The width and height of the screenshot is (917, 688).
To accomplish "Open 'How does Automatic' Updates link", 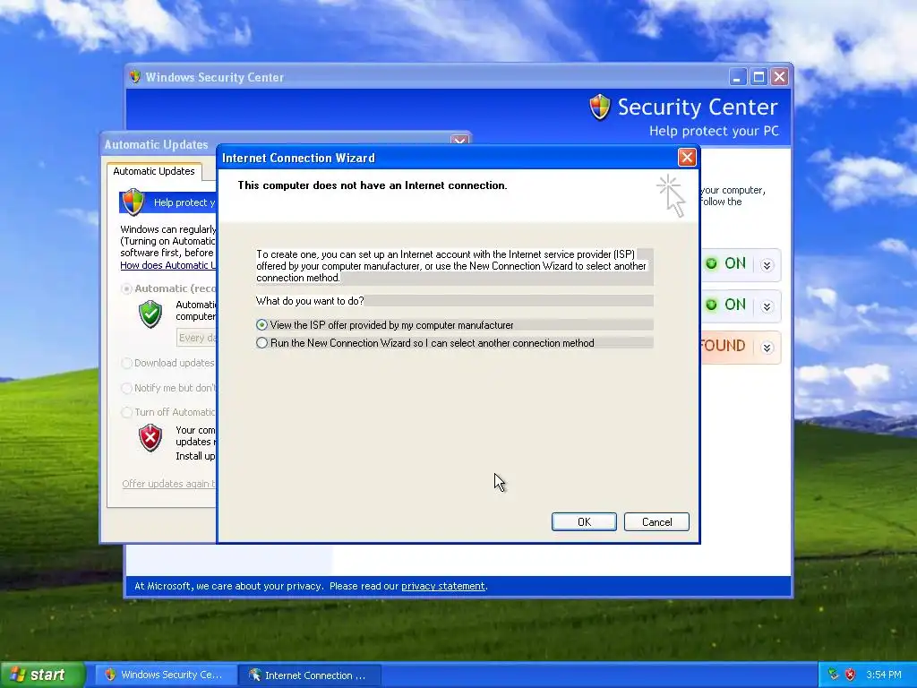I will (167, 265).
